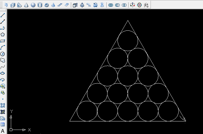The width and height of the screenshot is (203, 134).
Task: Select the Pyramid solid tool
Action: [x=53, y=5]
